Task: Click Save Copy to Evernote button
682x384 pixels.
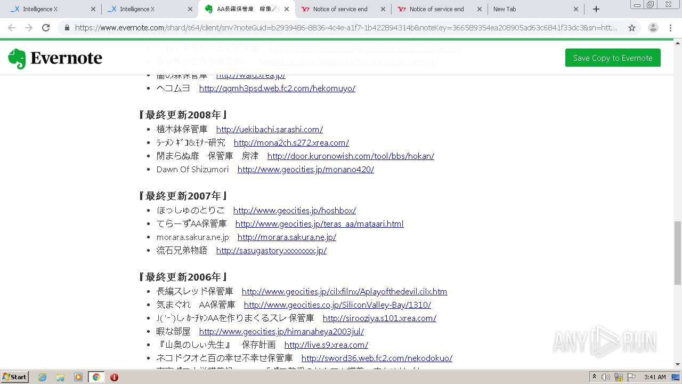Action: coord(613,58)
